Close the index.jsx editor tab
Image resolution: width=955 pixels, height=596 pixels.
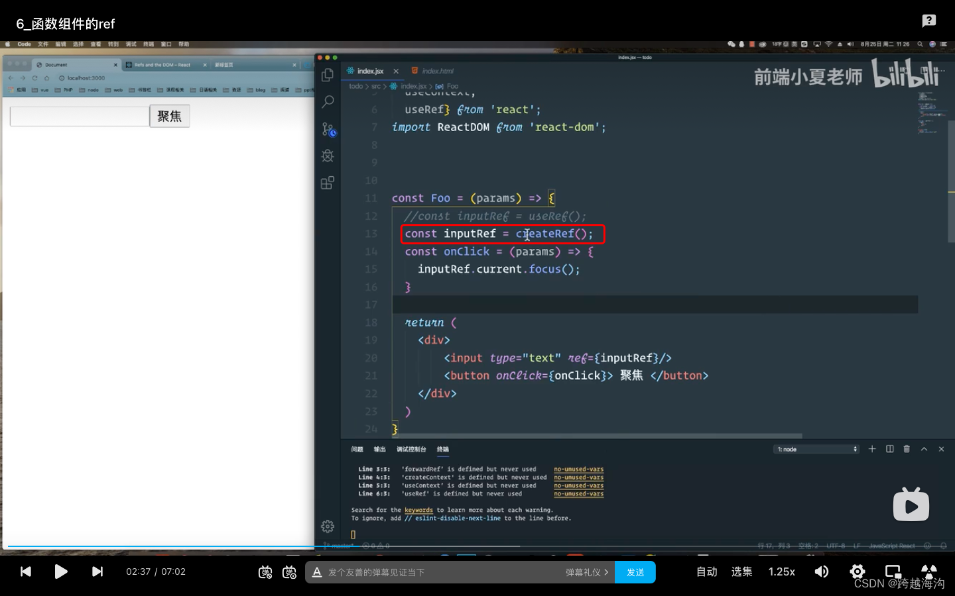(x=396, y=71)
